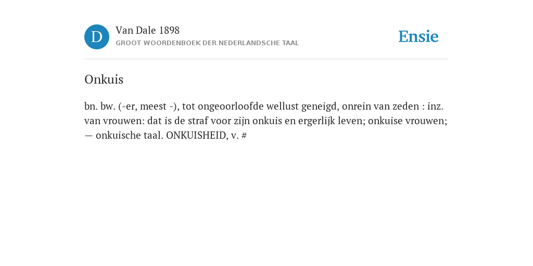533x266 pixels.
Task: Click the dash before 'onkuische taal'
Action: [88, 136]
